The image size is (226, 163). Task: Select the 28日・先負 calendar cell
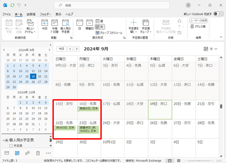coord(207,129)
